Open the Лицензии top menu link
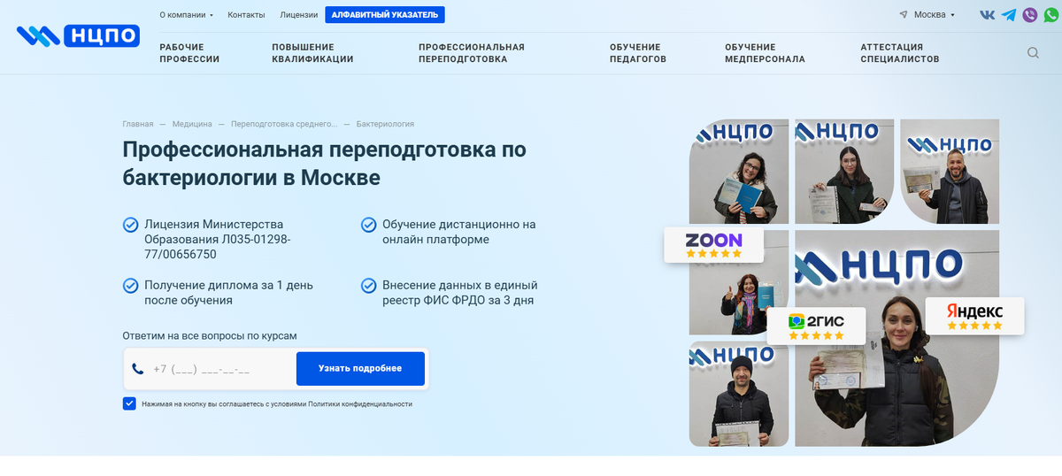Viewport: 1062px width, 476px height. point(298,15)
